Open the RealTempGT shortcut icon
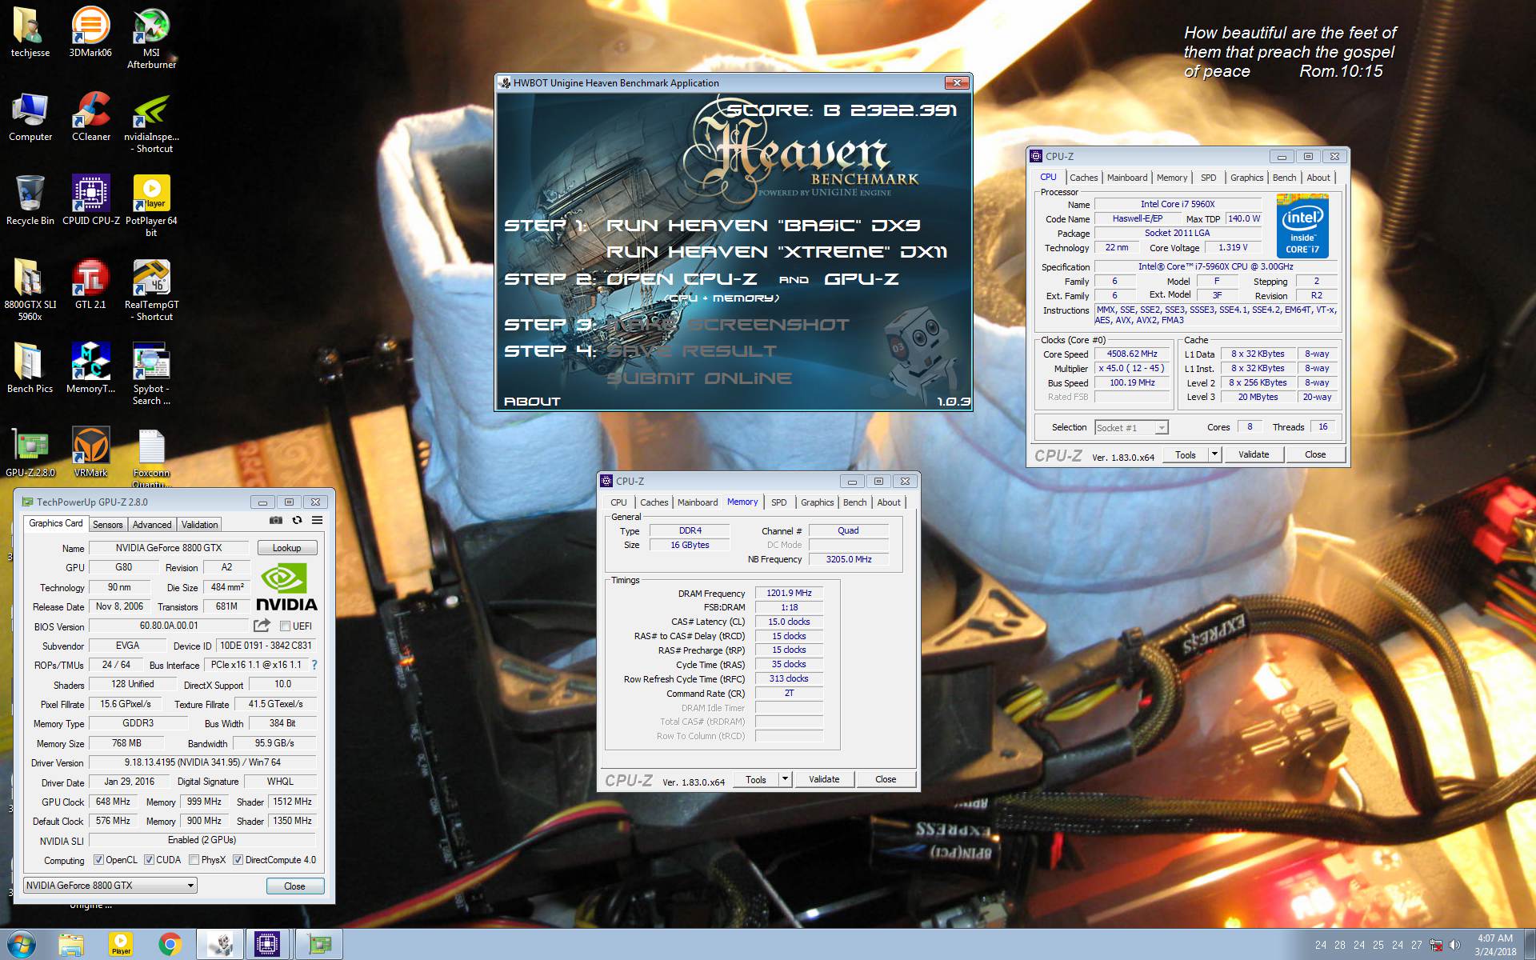1536x960 pixels. pos(151,290)
